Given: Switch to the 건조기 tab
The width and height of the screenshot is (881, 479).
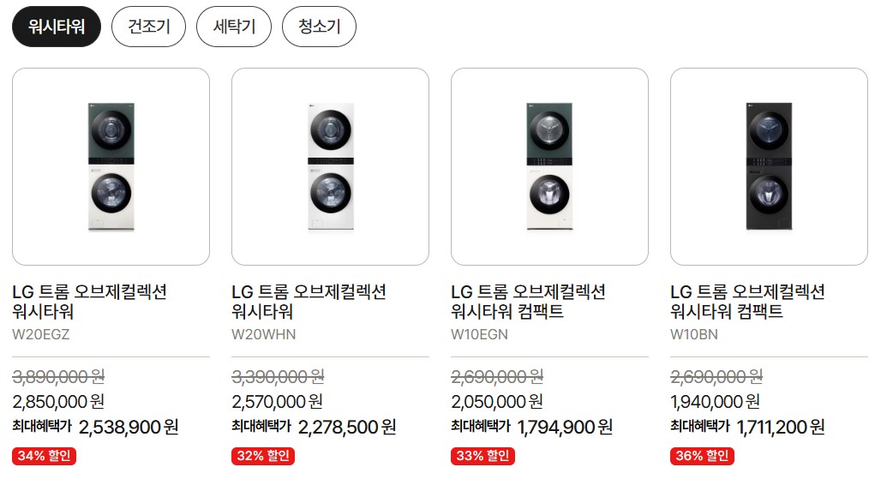Looking at the screenshot, I should click(x=148, y=27).
